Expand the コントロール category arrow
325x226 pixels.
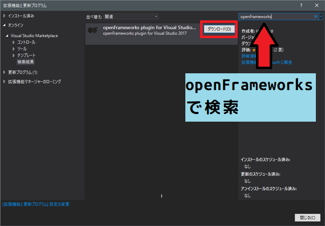click(14, 42)
